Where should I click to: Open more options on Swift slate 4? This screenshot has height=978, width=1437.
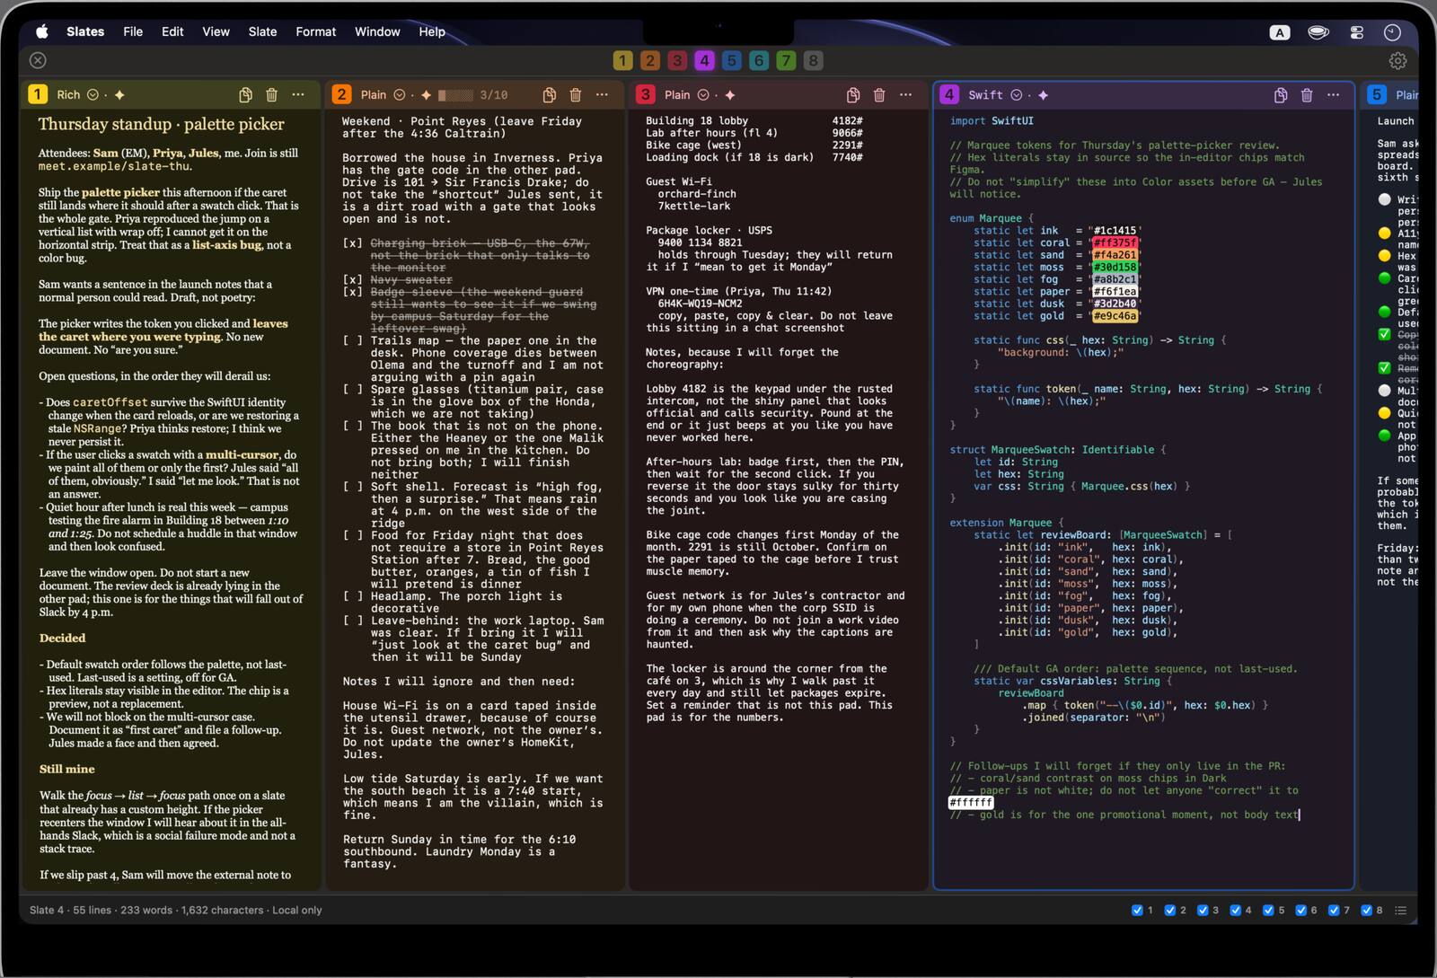(1333, 94)
